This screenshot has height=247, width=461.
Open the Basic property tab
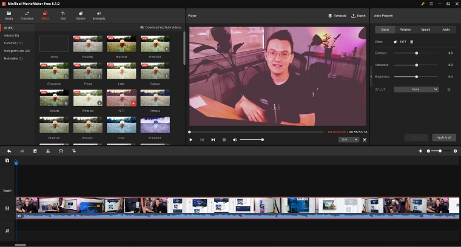coord(385,30)
